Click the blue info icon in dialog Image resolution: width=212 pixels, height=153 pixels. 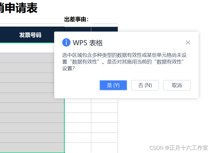pyautogui.click(x=66, y=42)
